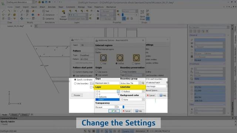Select the Hatch layer in the dropdown list

[x=107, y=99]
